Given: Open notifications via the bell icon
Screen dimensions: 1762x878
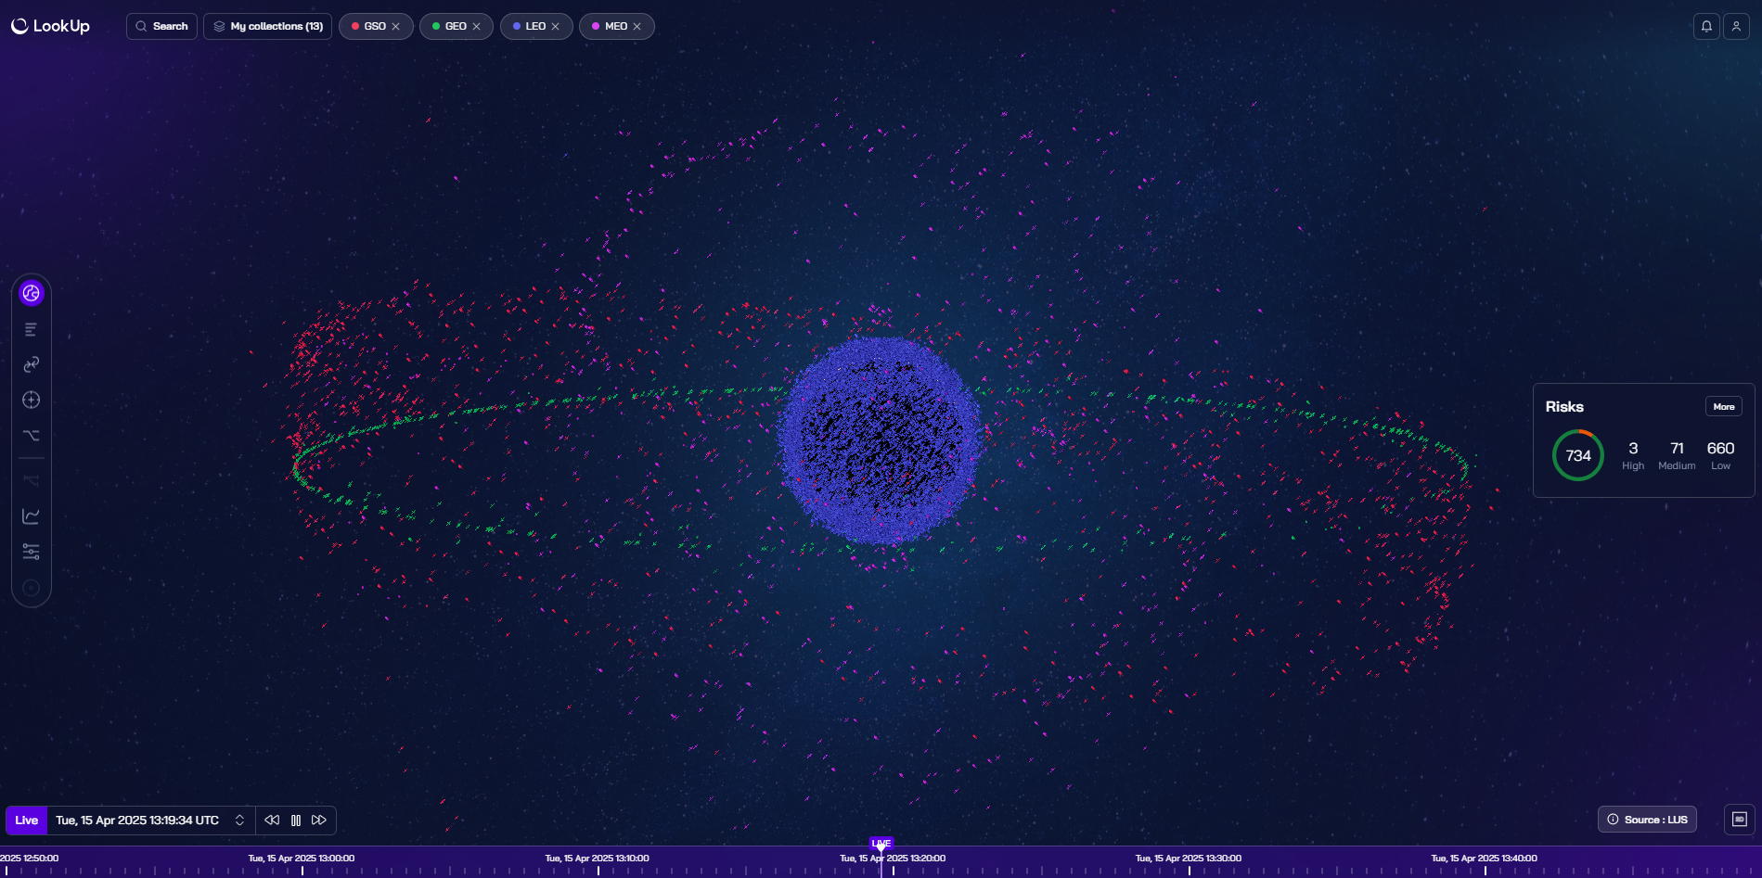Looking at the screenshot, I should pyautogui.click(x=1706, y=26).
